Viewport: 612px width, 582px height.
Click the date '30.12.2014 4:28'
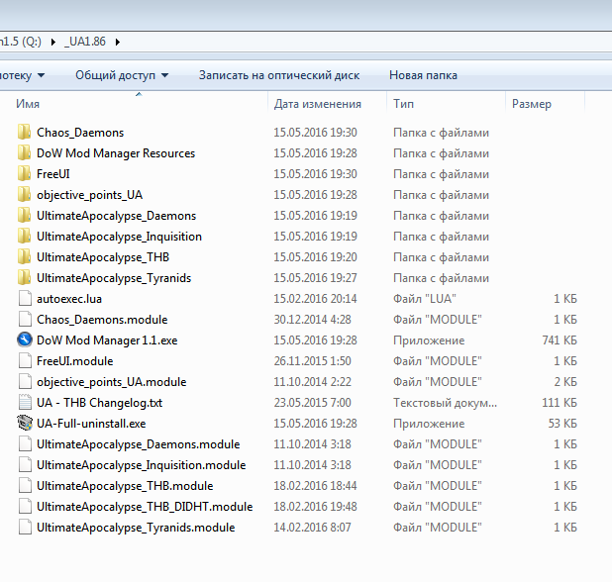pyautogui.click(x=312, y=319)
